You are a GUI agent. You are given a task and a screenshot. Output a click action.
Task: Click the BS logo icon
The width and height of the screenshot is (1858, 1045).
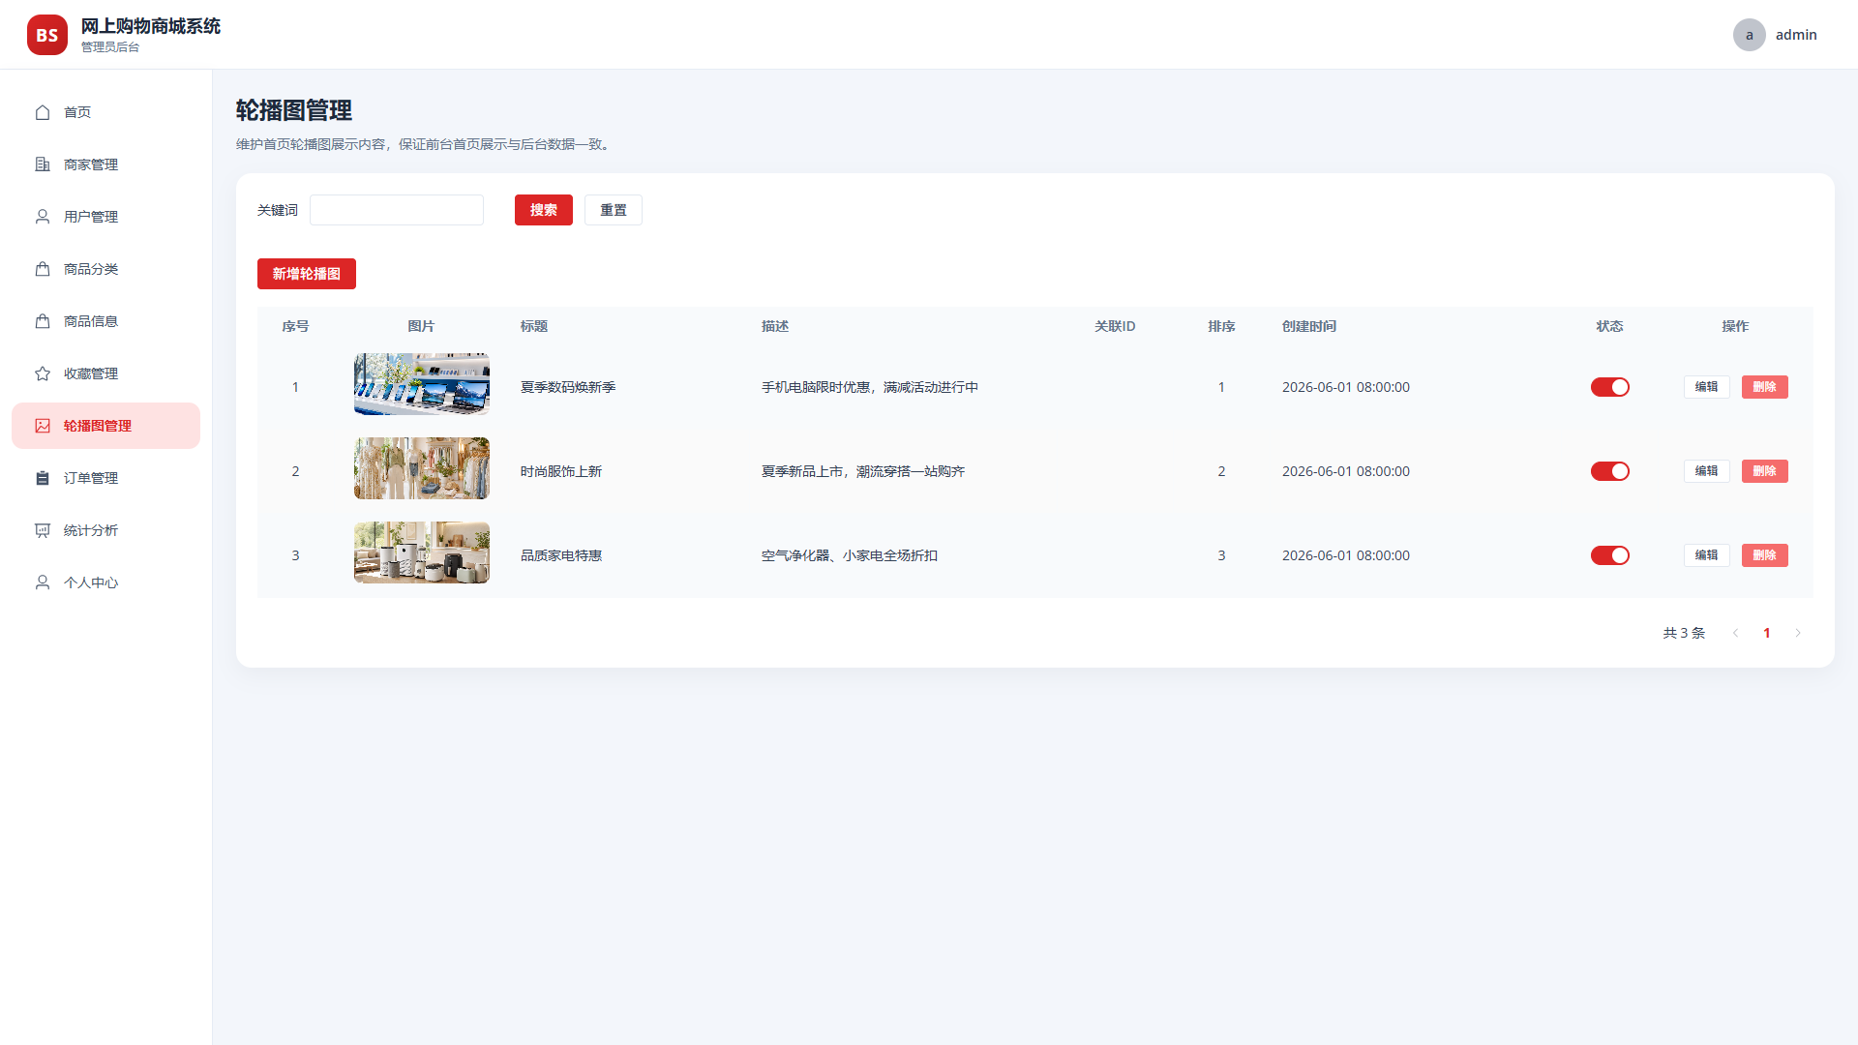click(x=47, y=35)
